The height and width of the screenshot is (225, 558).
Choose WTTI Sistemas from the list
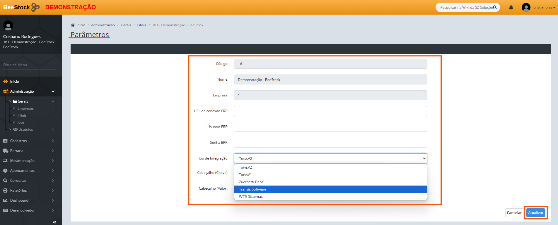click(x=251, y=197)
